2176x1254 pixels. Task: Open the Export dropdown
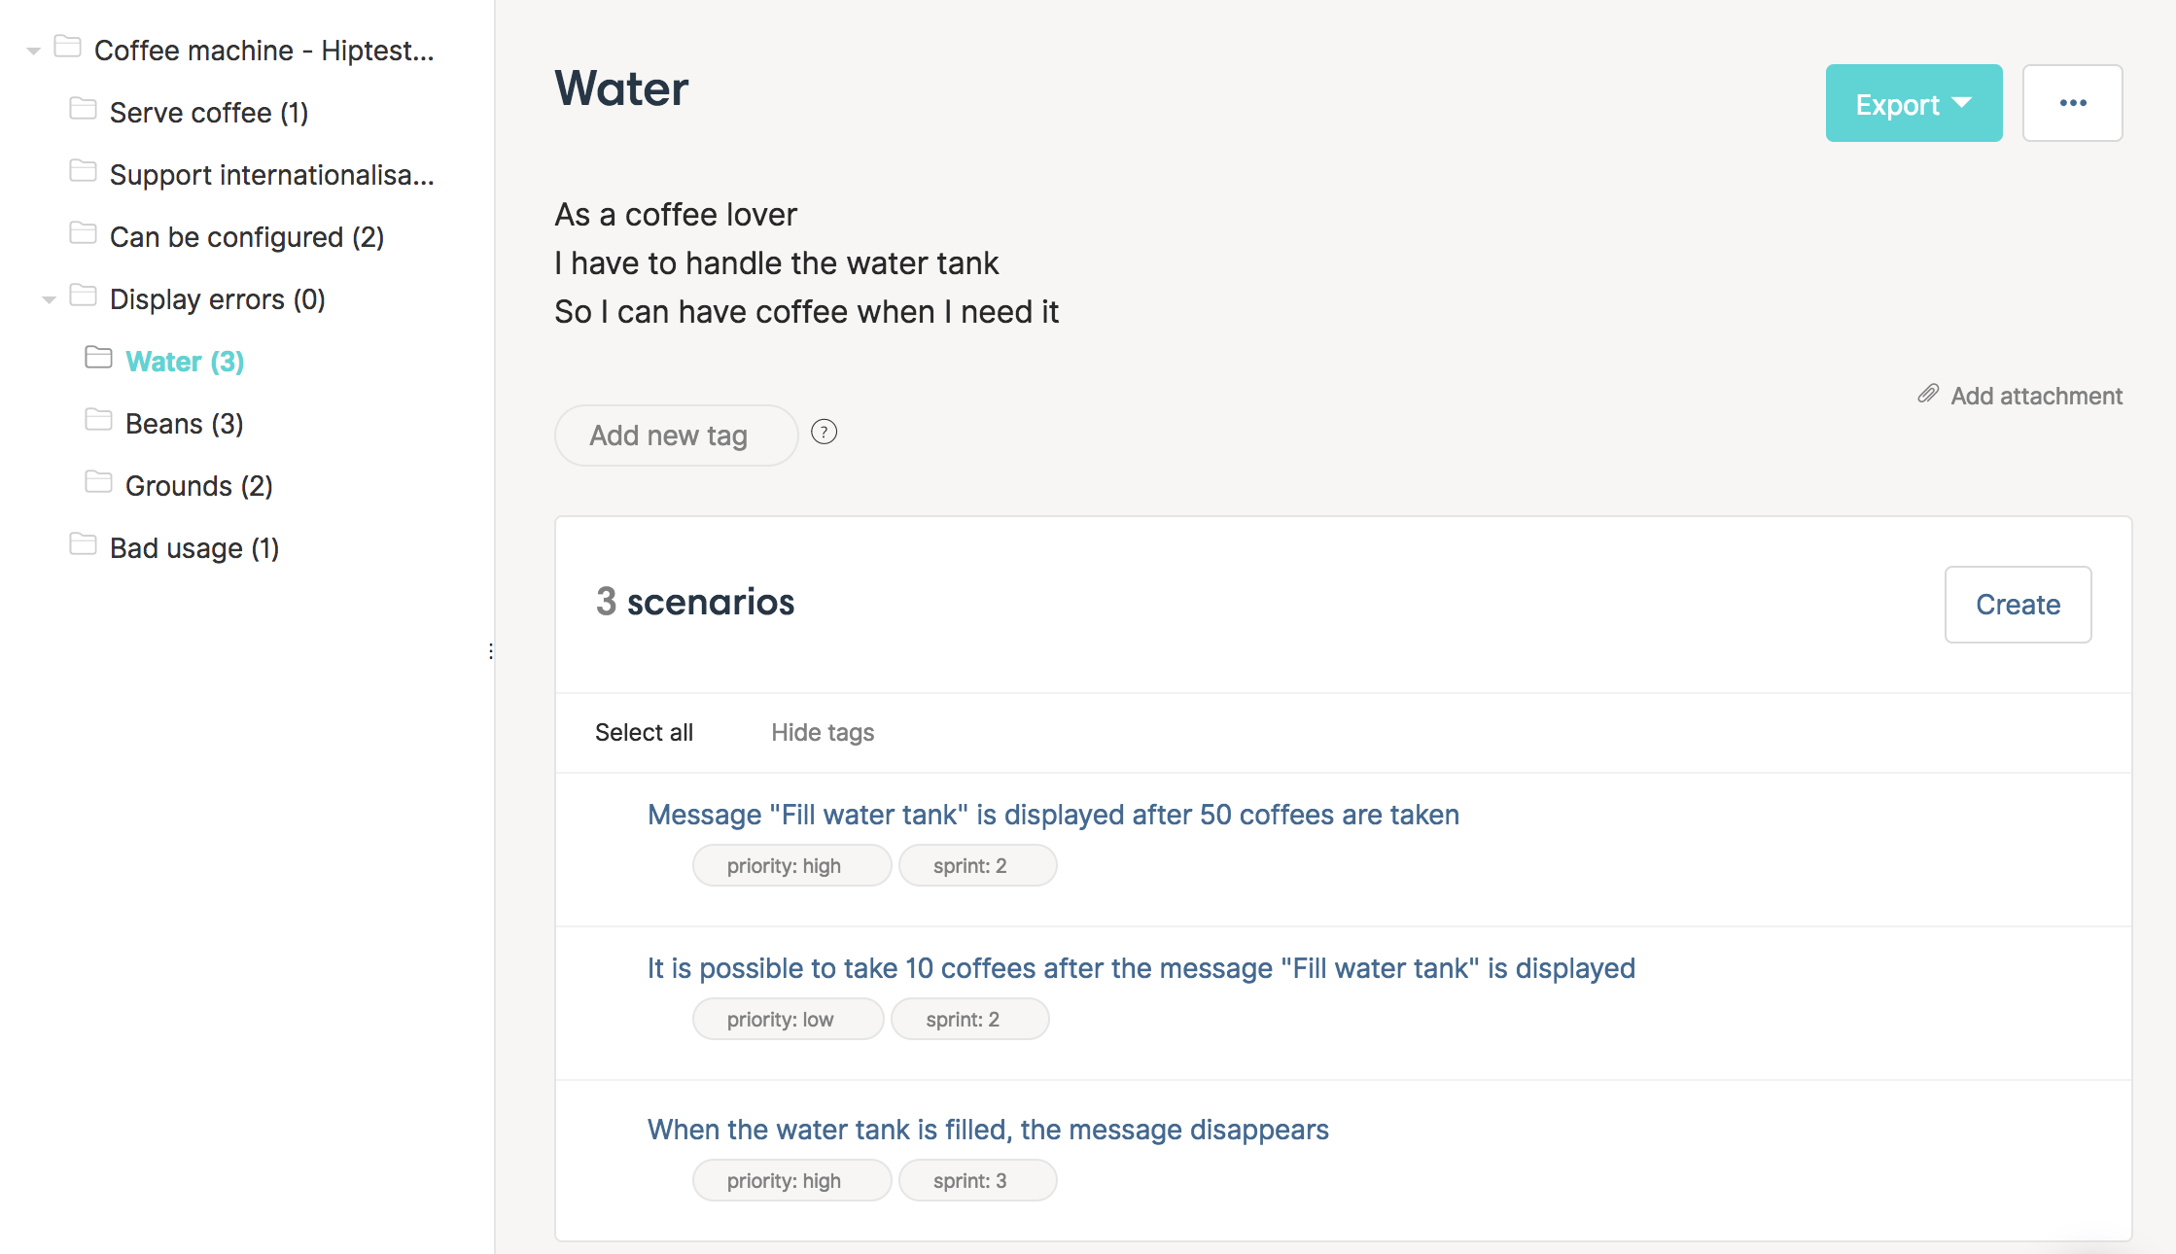pyautogui.click(x=1913, y=103)
